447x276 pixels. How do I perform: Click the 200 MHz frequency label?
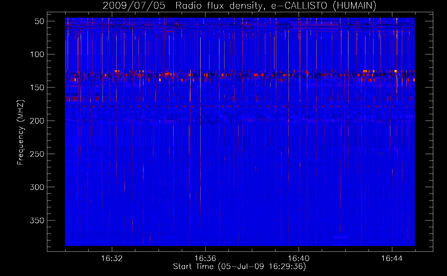point(37,121)
